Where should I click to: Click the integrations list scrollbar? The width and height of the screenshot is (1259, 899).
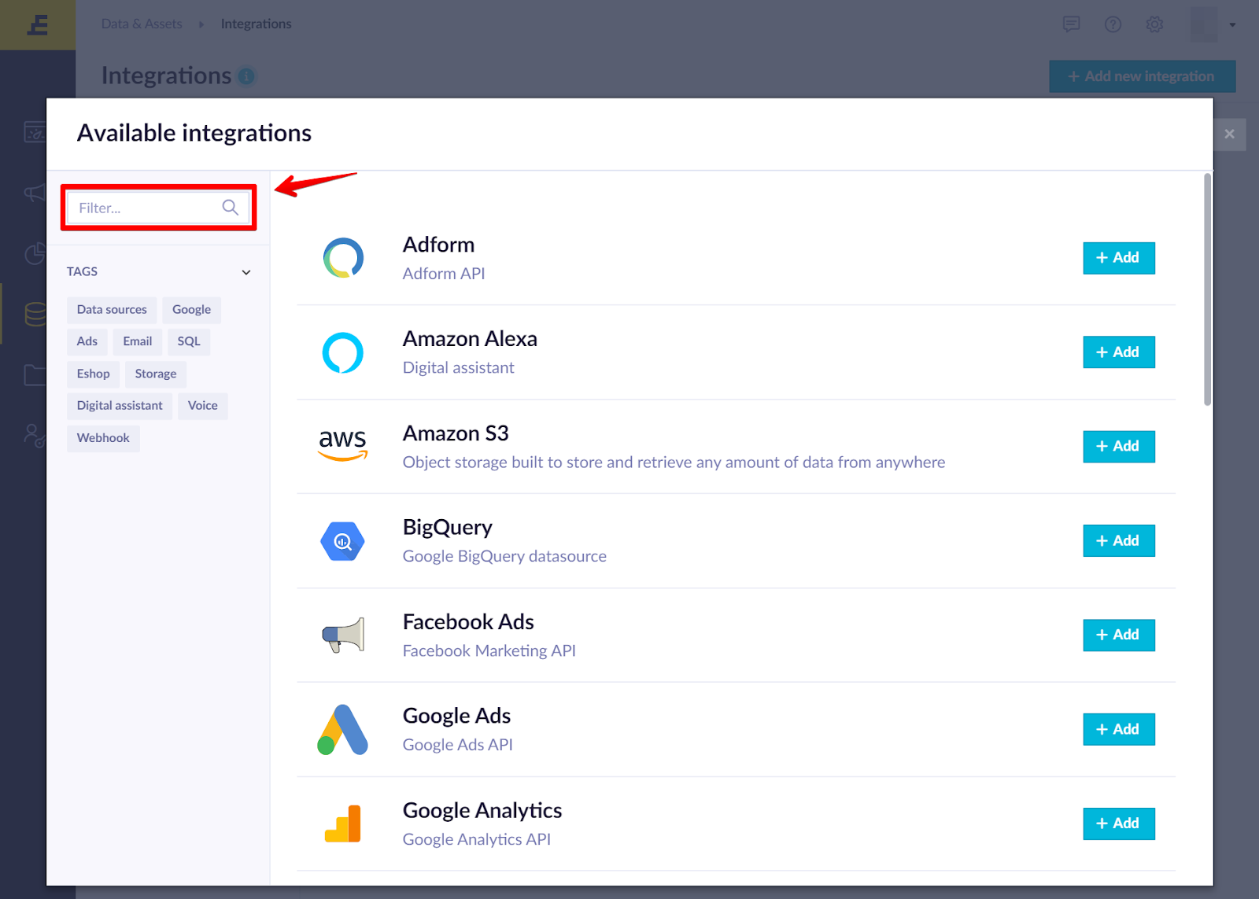click(1207, 290)
